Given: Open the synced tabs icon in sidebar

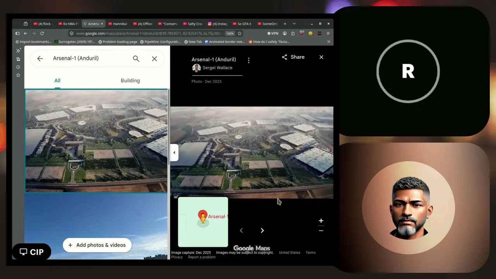Looking at the screenshot, I should click(18, 59).
